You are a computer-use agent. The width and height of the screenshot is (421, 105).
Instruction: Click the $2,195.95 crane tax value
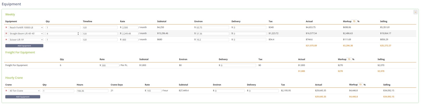[286, 91]
